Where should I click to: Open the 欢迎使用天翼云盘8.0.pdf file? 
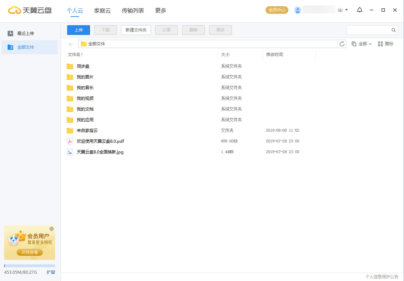point(100,141)
